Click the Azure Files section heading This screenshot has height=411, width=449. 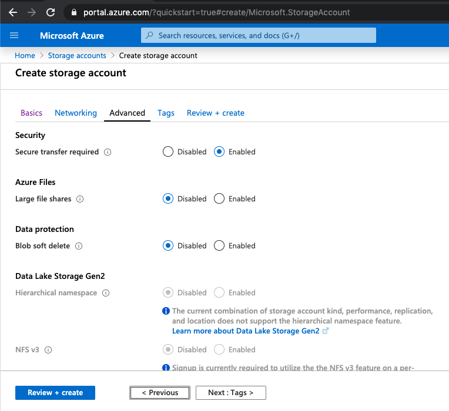click(x=35, y=182)
